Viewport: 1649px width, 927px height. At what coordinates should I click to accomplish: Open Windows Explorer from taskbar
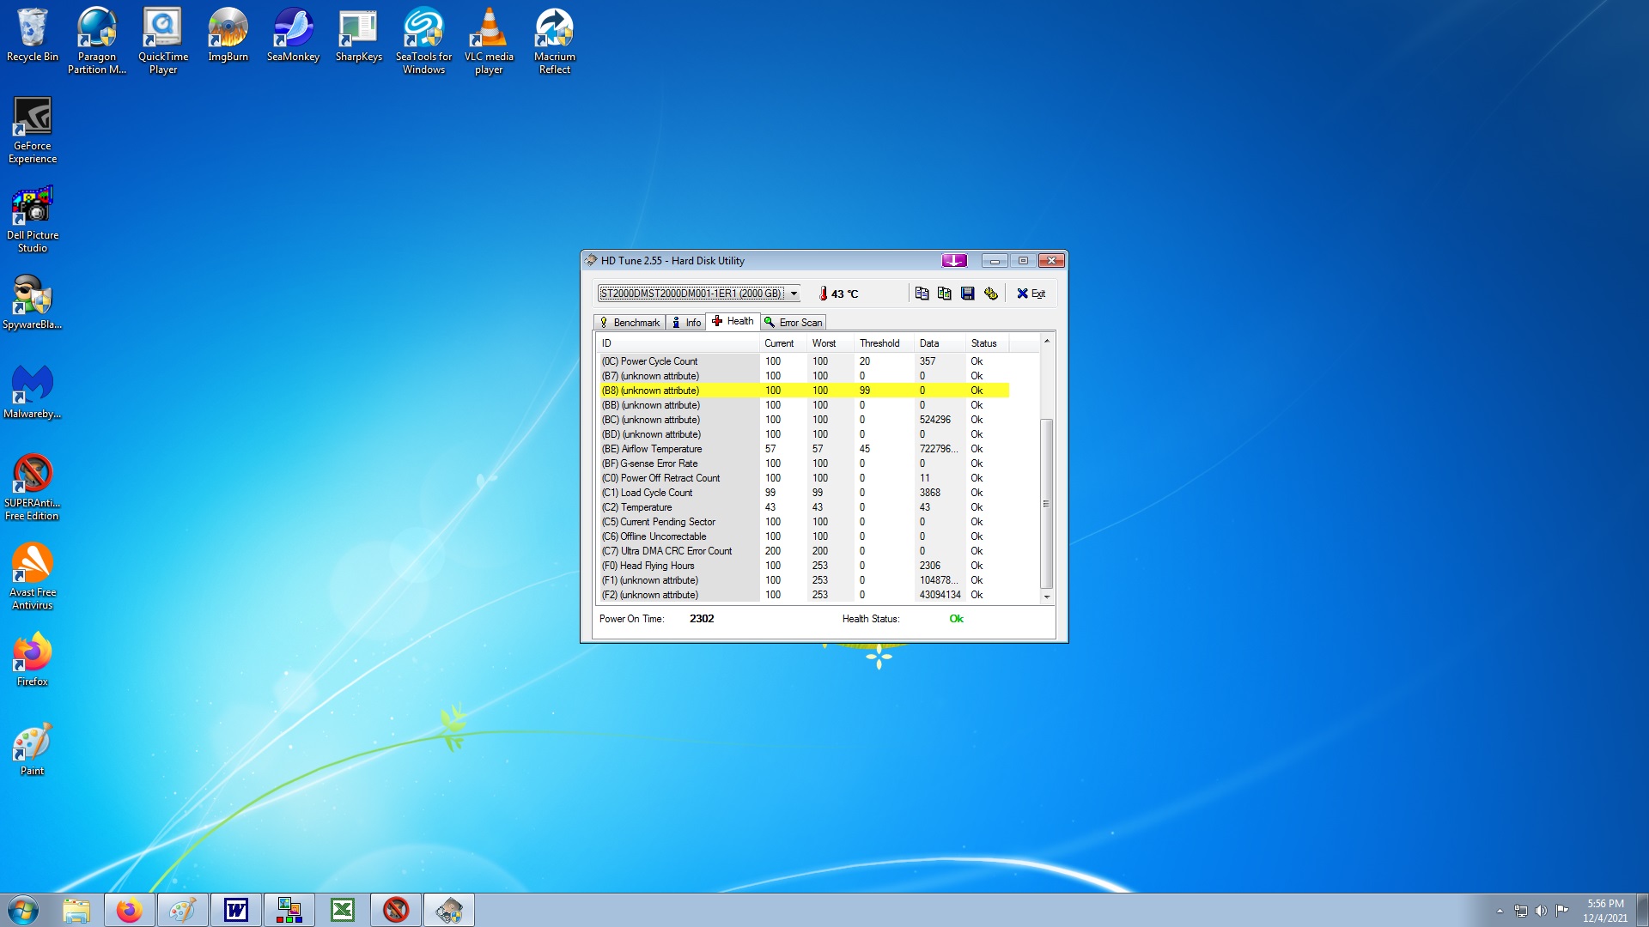click(x=76, y=910)
